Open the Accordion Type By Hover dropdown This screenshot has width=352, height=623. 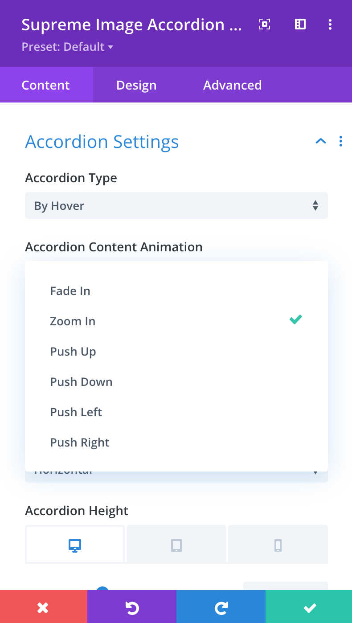click(176, 205)
